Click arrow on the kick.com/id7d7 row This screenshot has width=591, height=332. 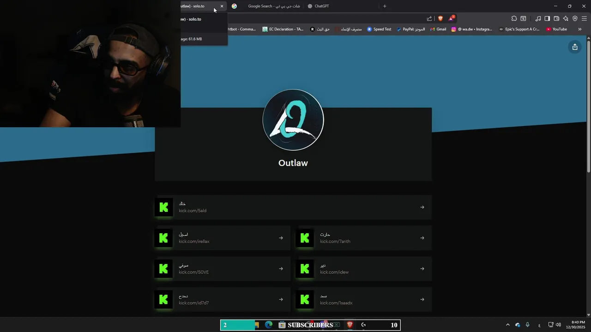(x=281, y=300)
